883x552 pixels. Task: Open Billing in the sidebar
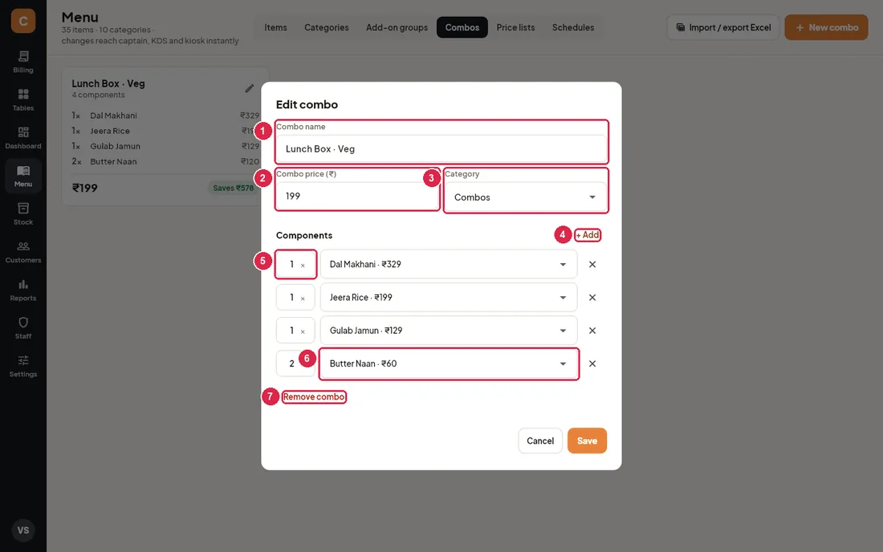(x=23, y=62)
